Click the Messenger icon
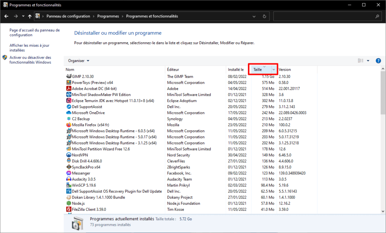 tap(69, 173)
